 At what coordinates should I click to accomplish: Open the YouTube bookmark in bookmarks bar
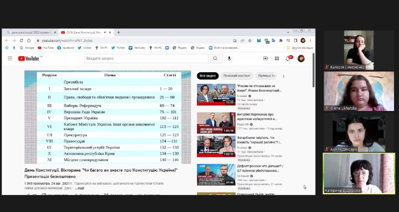(x=46, y=48)
